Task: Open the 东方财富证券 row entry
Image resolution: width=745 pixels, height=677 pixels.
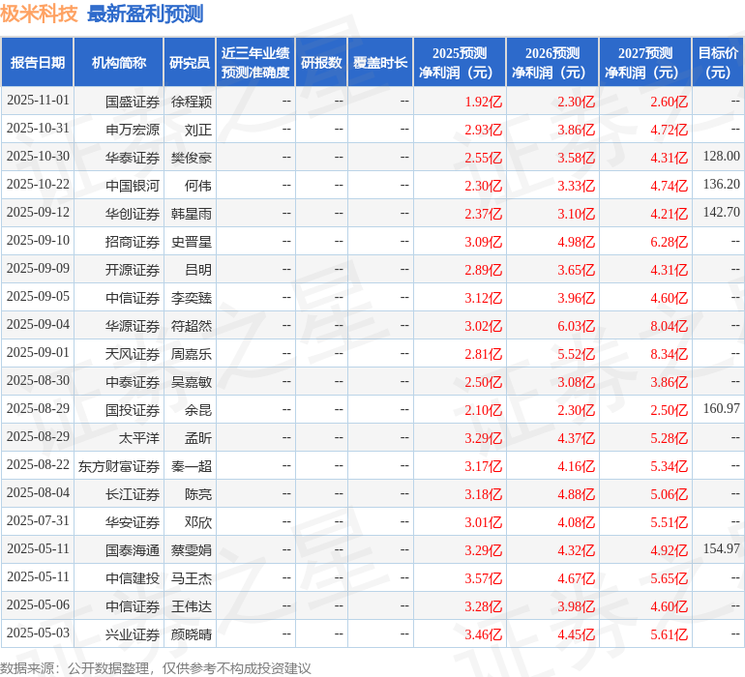Action: coord(119,466)
